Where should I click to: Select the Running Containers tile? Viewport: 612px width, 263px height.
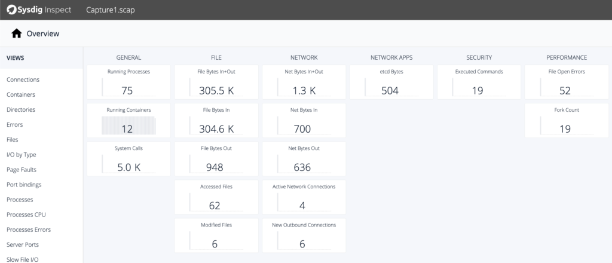point(128,121)
